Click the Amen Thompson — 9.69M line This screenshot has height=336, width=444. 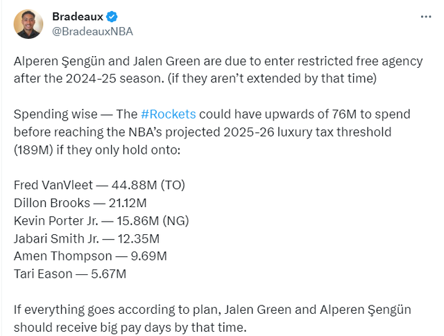pyautogui.click(x=90, y=256)
